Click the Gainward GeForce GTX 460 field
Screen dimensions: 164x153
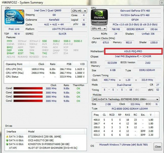point(135,11)
